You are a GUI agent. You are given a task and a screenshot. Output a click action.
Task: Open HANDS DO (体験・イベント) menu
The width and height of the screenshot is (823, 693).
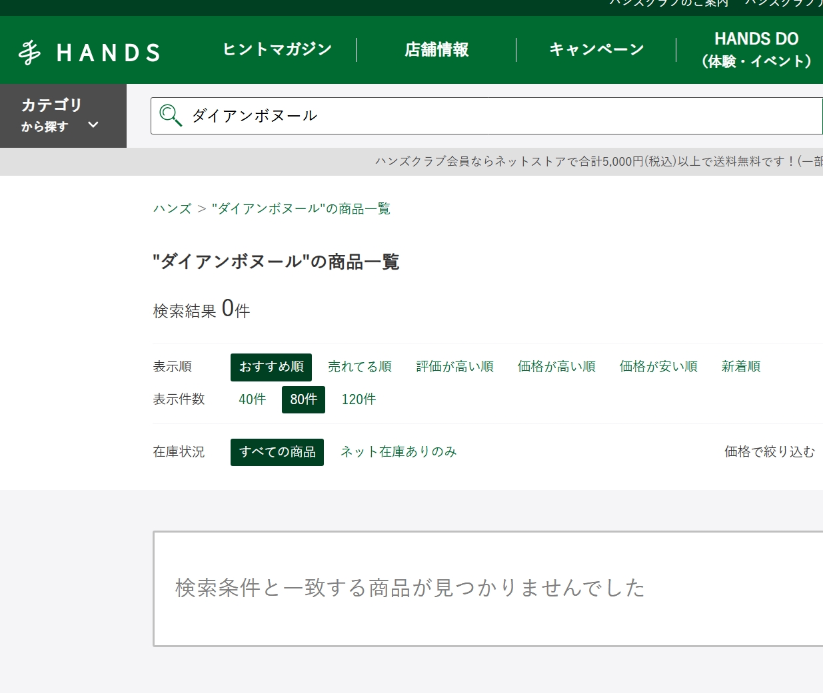pos(756,50)
